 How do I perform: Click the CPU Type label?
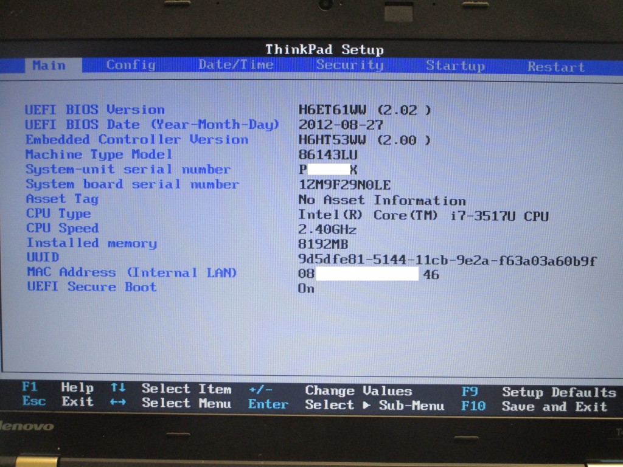point(58,213)
